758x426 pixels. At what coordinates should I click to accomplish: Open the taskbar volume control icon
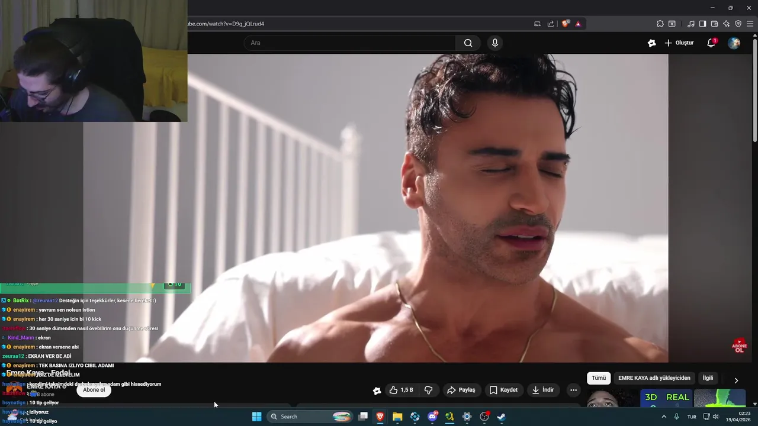click(x=715, y=417)
